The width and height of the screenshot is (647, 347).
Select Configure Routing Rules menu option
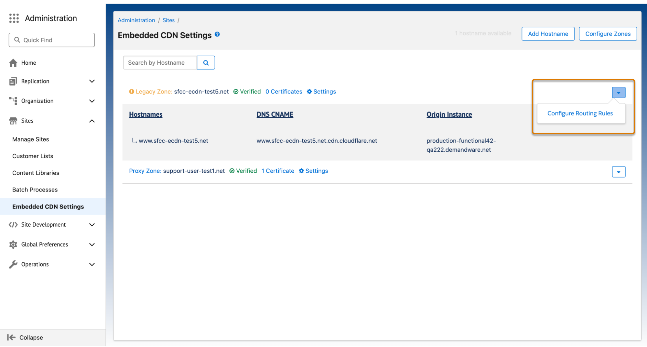coord(580,113)
